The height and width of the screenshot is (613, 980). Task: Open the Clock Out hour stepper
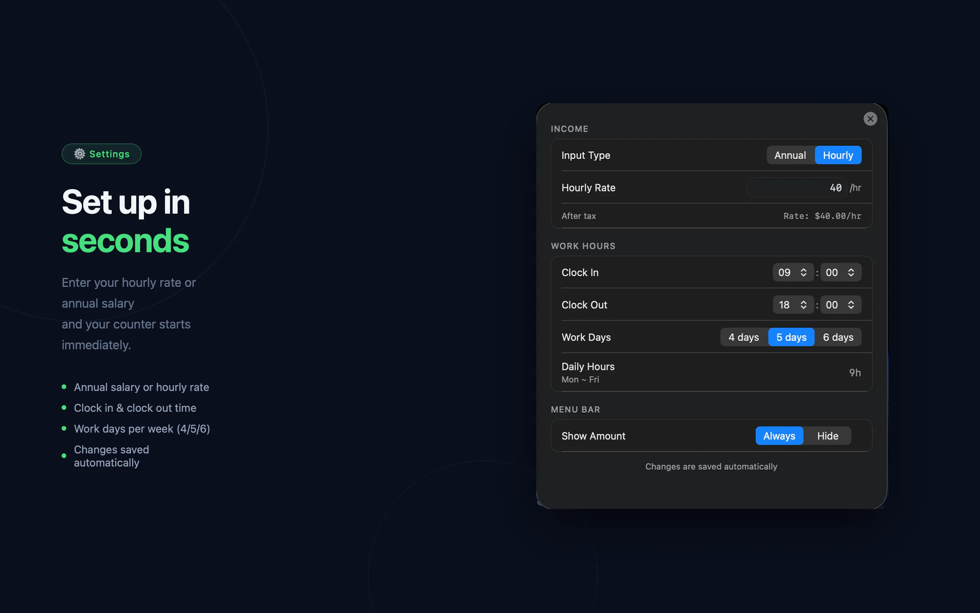coord(793,305)
